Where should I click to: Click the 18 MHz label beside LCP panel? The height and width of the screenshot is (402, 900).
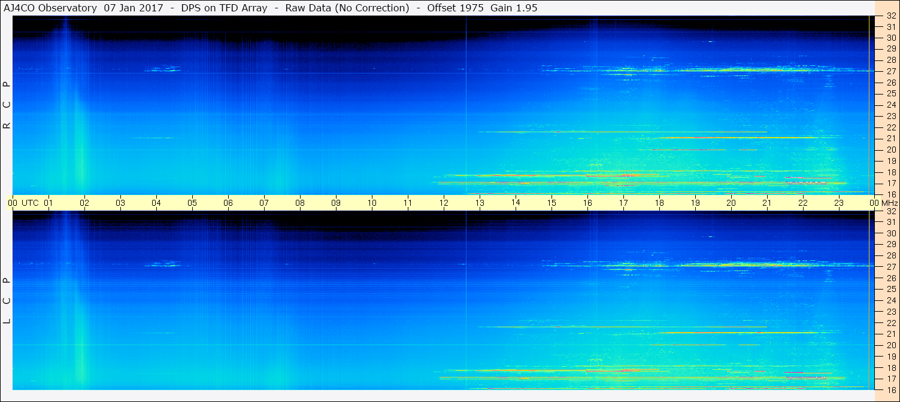(891, 368)
